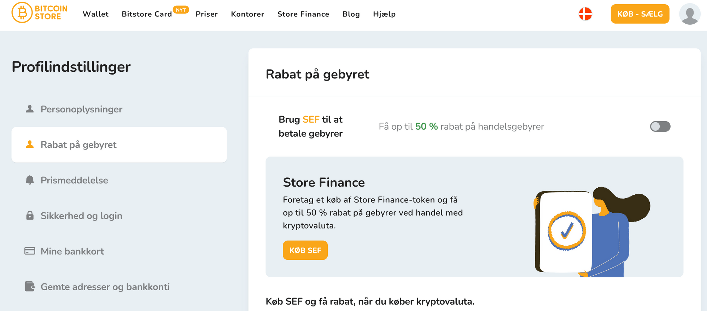707x311 pixels.
Task: Open the Wallet menu item
Action: click(x=95, y=14)
